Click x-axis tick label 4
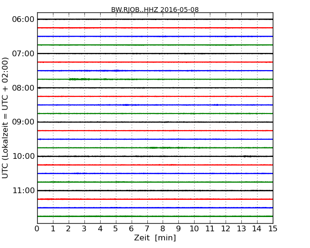 (x=100, y=229)
